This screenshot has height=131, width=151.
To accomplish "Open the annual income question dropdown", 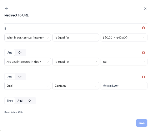I will [27, 37].
